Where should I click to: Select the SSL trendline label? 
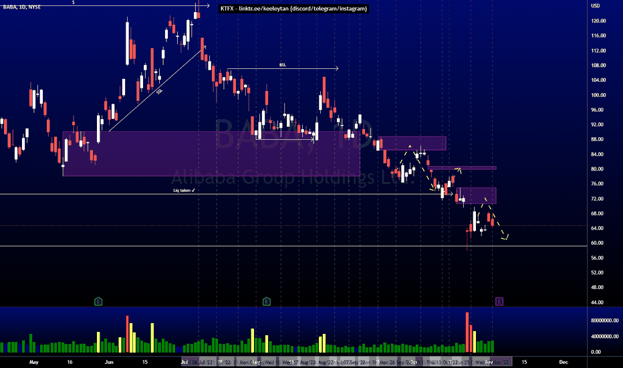coord(159,92)
